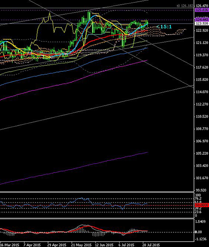Click the 16 Mar 2015 date label
Image resolution: width=209 pixels, height=247 pixels.
[x=10, y=245]
